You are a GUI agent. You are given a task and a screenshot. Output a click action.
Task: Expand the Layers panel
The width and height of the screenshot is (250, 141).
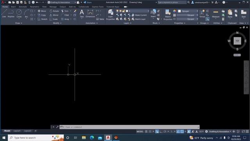127,23
